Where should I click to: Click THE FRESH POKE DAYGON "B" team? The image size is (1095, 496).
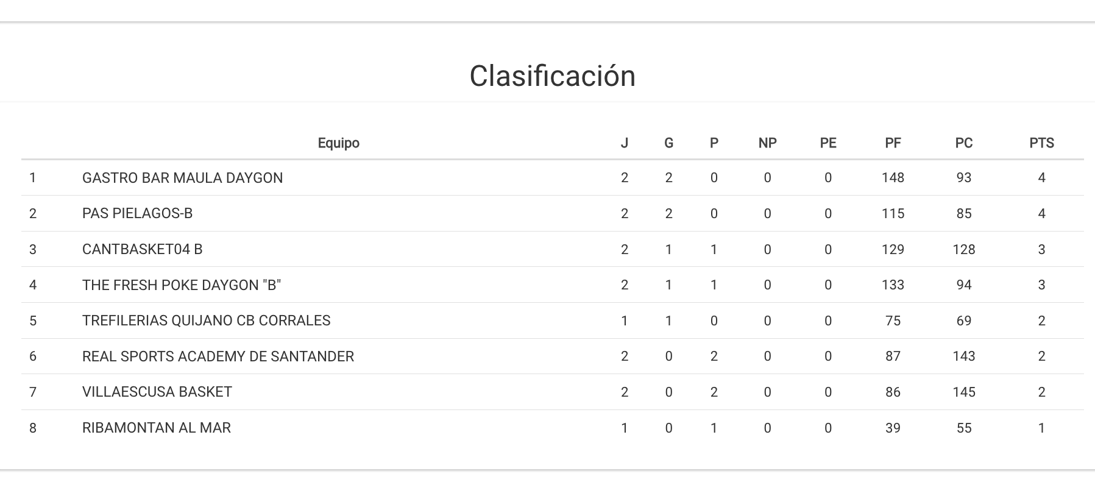click(x=181, y=285)
